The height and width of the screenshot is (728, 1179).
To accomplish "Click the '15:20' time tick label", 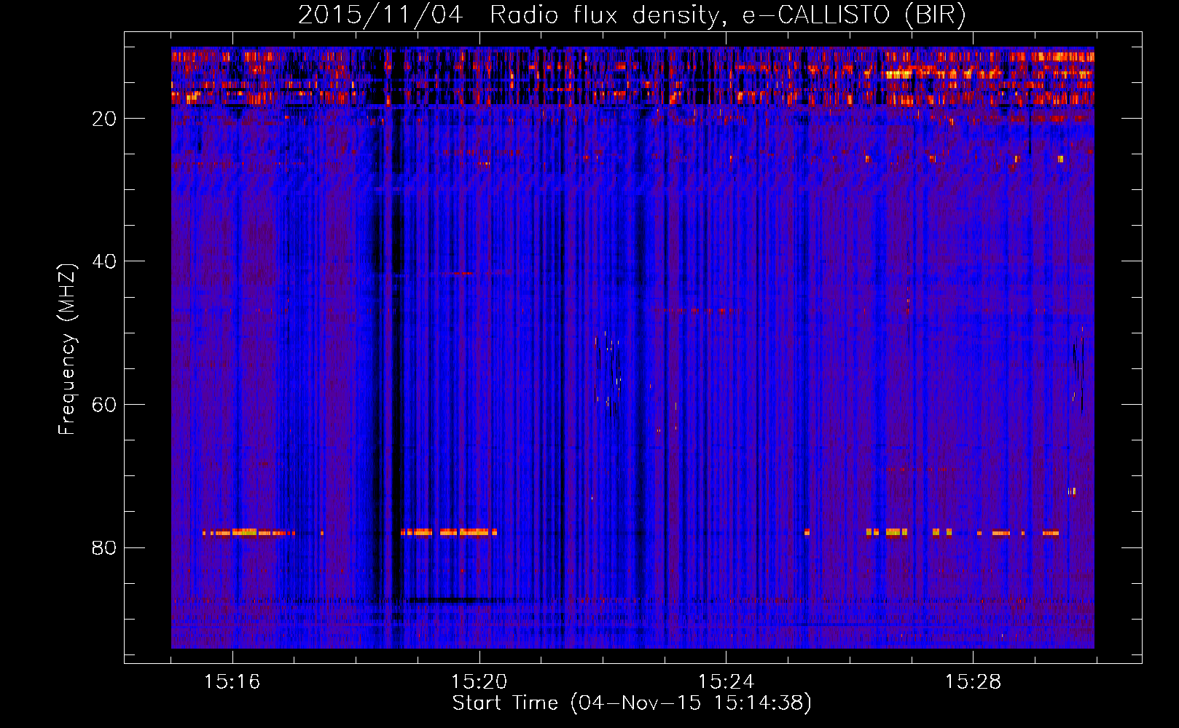I will pyautogui.click(x=479, y=681).
